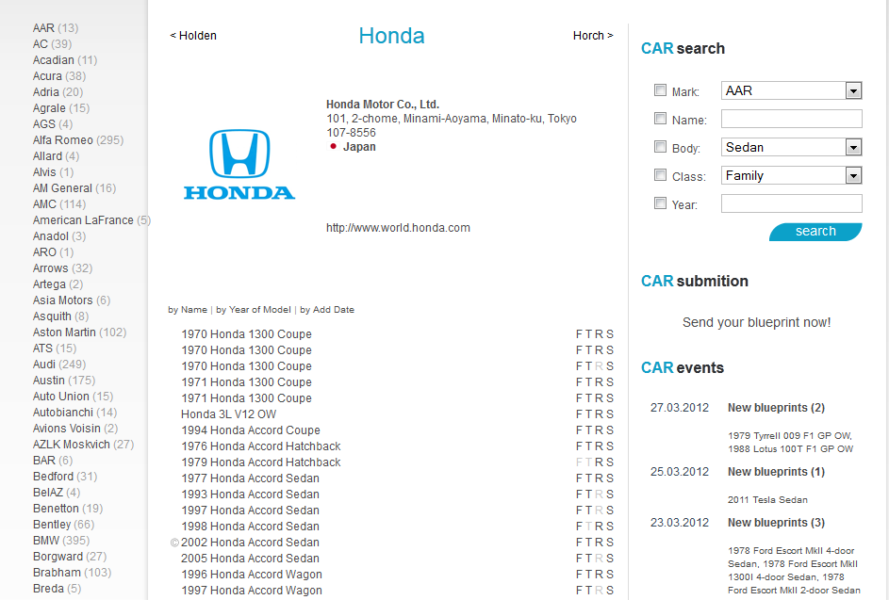The height and width of the screenshot is (600, 889).
Task: Open 1979 Tyrrell 009 F1 GP OW link
Action: 790,436
